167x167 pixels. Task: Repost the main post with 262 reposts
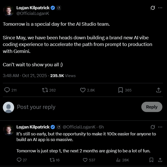pos(45,90)
